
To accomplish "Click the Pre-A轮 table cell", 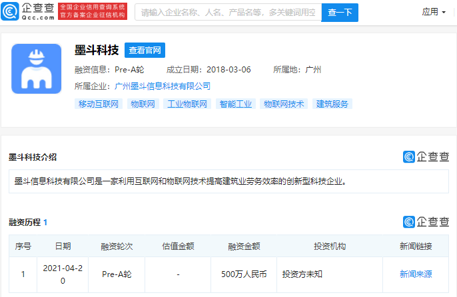I will 117,274.
